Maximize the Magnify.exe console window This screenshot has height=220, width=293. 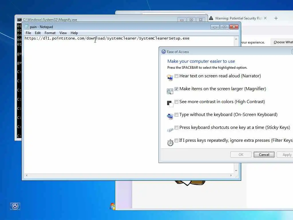pyautogui.click(x=191, y=20)
